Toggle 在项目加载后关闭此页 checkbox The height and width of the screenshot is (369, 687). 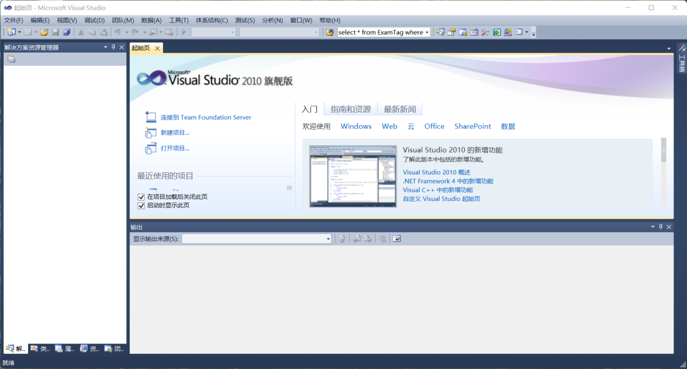(x=142, y=197)
